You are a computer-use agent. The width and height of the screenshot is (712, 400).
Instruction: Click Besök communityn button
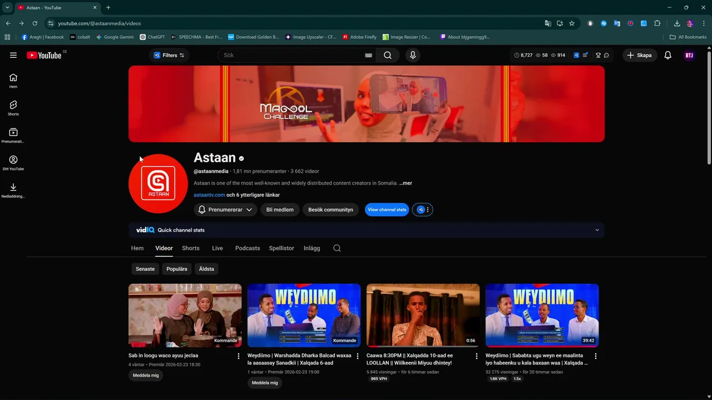(330, 209)
